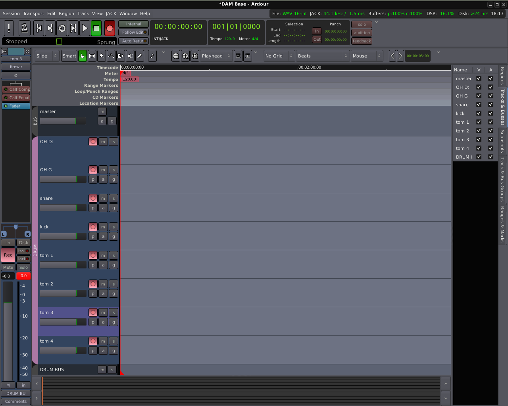Screen dimensions: 508x406
Task: Arm record on the kick track
Action: 93,227
